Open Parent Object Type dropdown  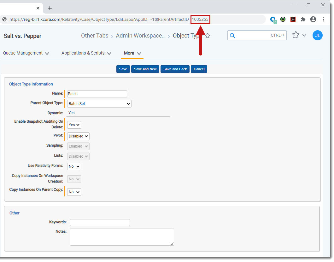99,104
